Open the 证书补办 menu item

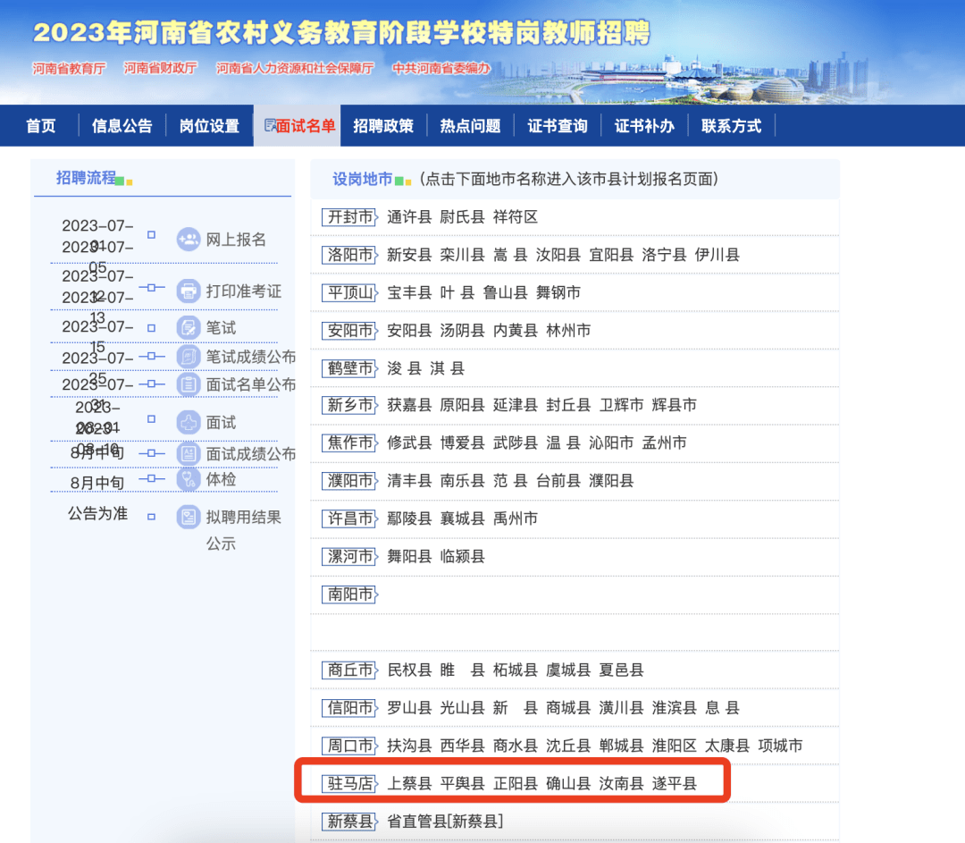tap(644, 126)
